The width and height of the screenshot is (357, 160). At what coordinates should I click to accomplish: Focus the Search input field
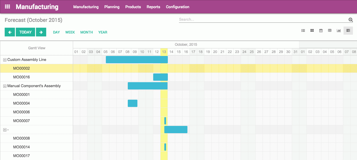pyautogui.click(x=263, y=20)
